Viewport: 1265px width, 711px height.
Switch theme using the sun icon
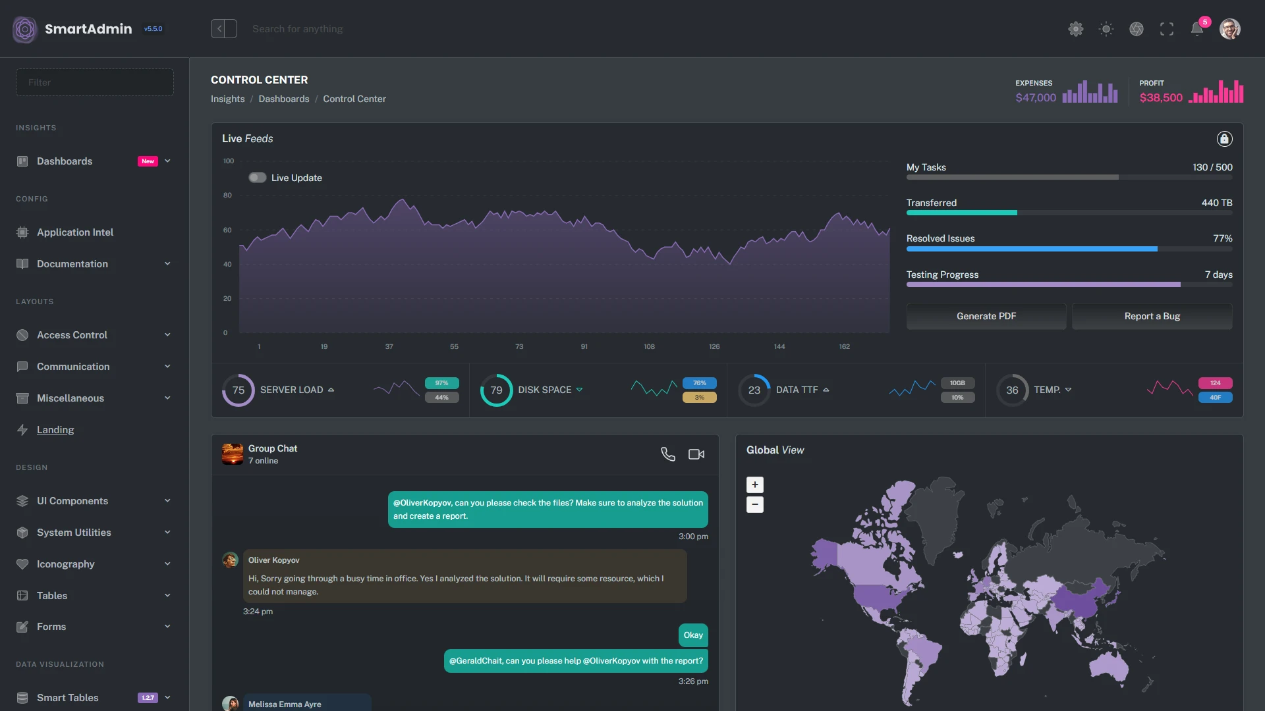pyautogui.click(x=1106, y=29)
